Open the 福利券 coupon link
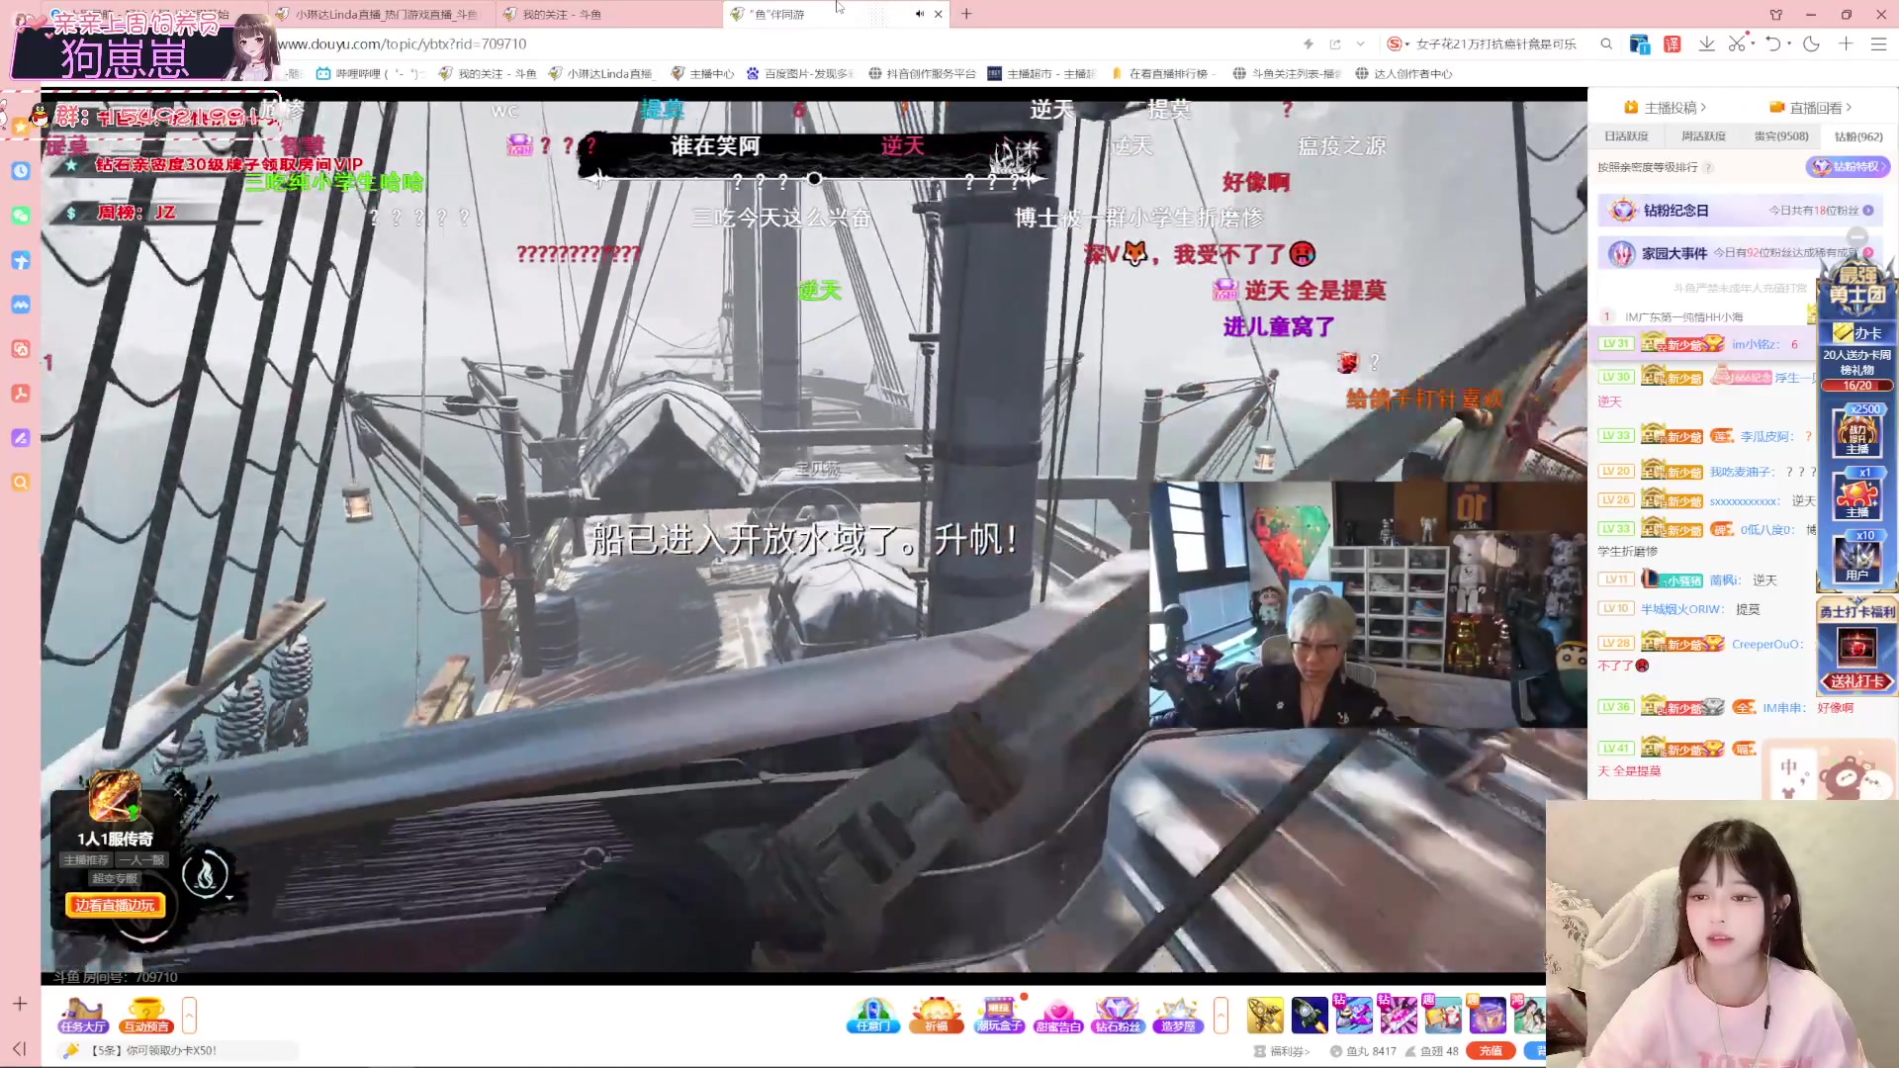Screen dimensions: 1899x1068 click(x=1282, y=1051)
